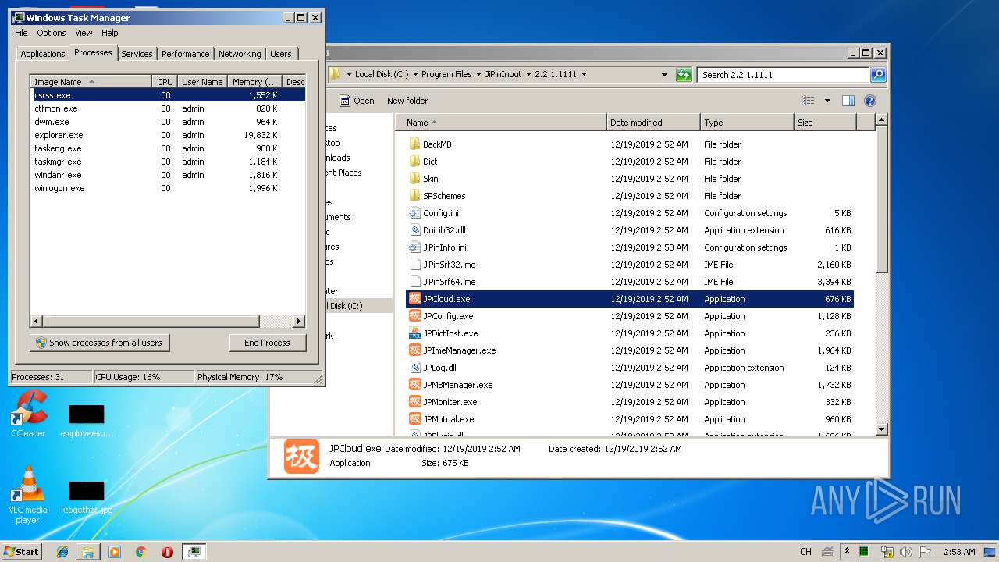Click New folder in Explorer toolbar
Screen dimensions: 999x562
tap(407, 101)
